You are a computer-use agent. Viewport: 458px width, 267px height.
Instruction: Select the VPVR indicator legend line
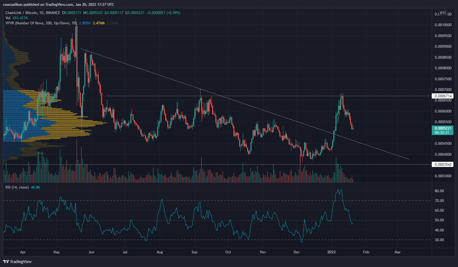[x=62, y=23]
